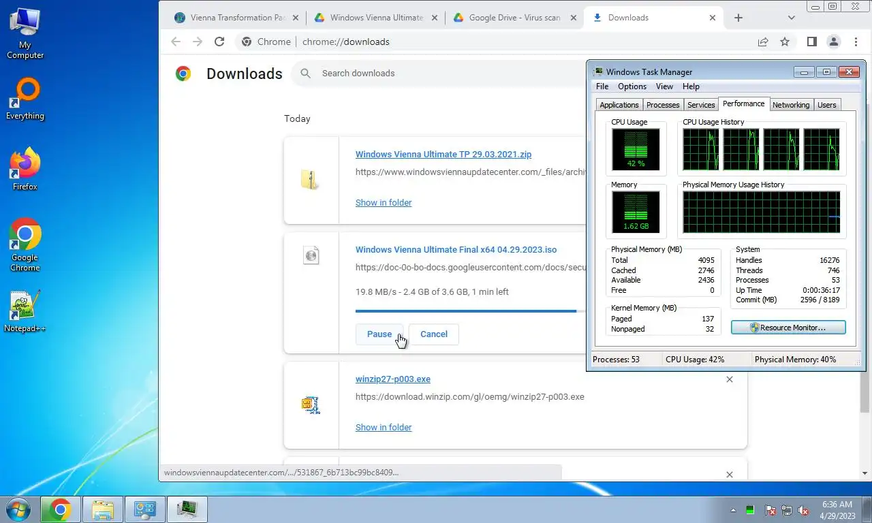Open Firefox desktop shortcut
Viewport: 872px width, 523px height.
pos(25,170)
